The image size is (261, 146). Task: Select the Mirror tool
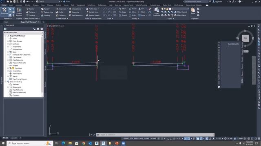[x=133, y=12]
